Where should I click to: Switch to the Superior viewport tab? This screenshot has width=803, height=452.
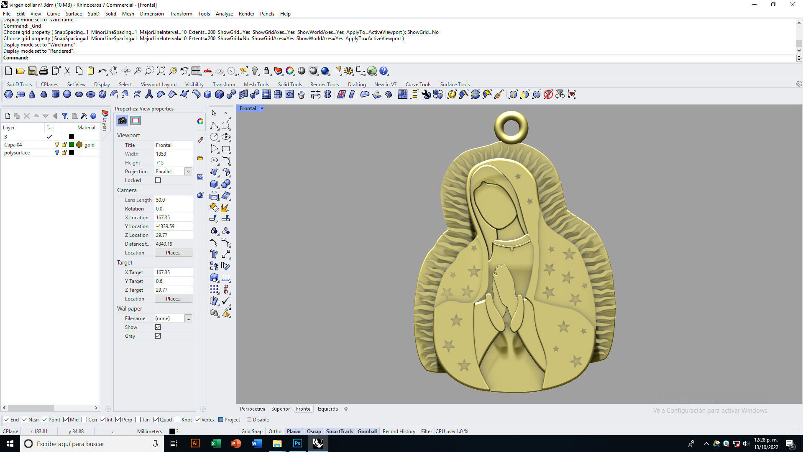[280, 409]
